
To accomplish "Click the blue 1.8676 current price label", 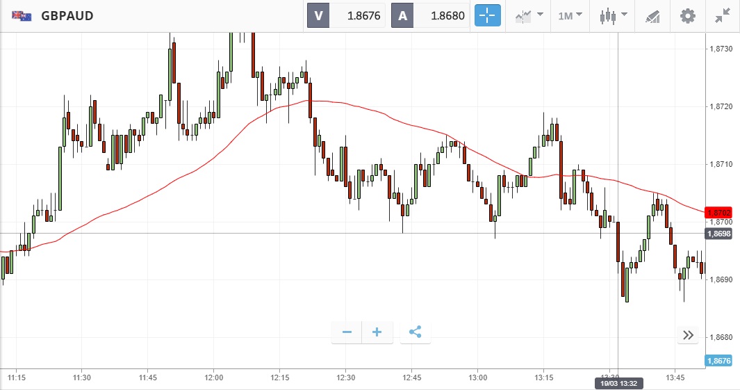I will 718,361.
